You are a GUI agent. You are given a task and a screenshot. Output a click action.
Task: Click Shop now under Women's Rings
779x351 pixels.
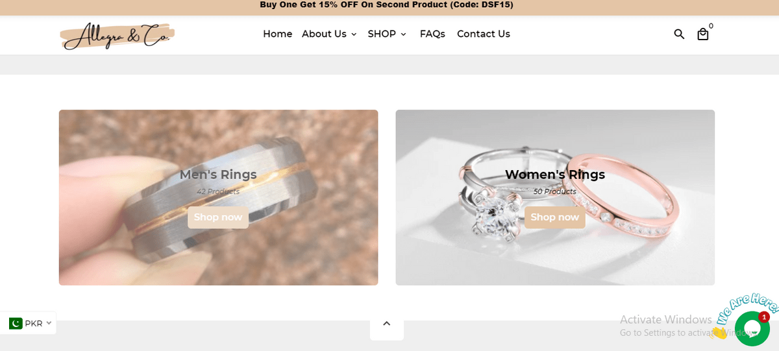tap(555, 217)
